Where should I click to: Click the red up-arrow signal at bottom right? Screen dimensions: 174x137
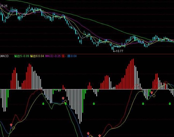coord(100,135)
